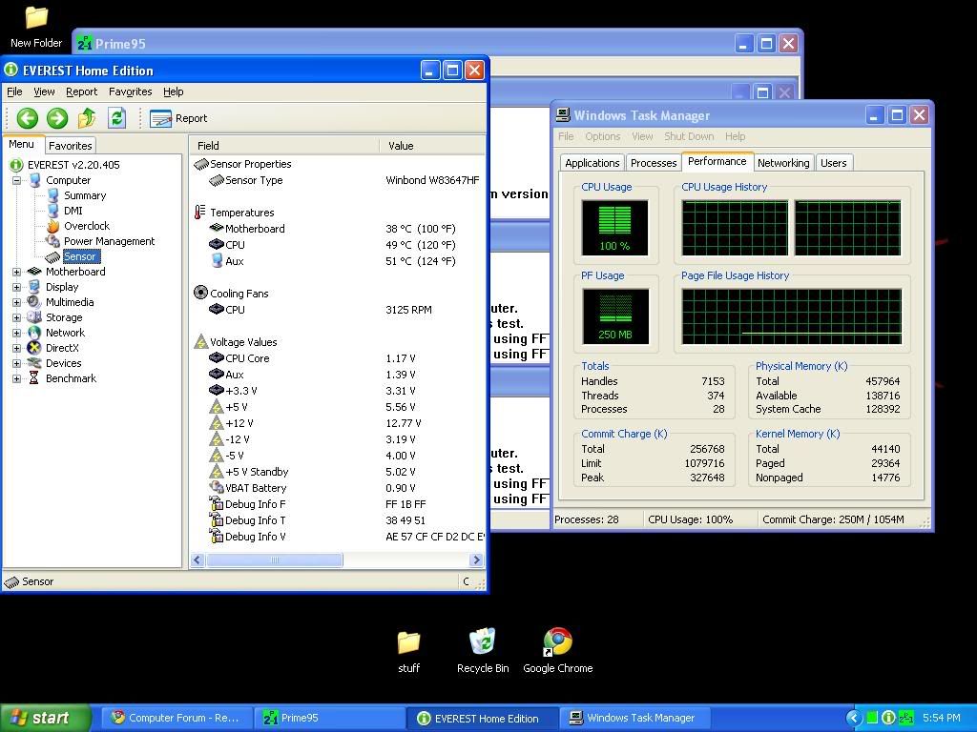The image size is (977, 732).
Task: Click the green Forward arrow in EVEREST toolbar
Action: point(57,117)
